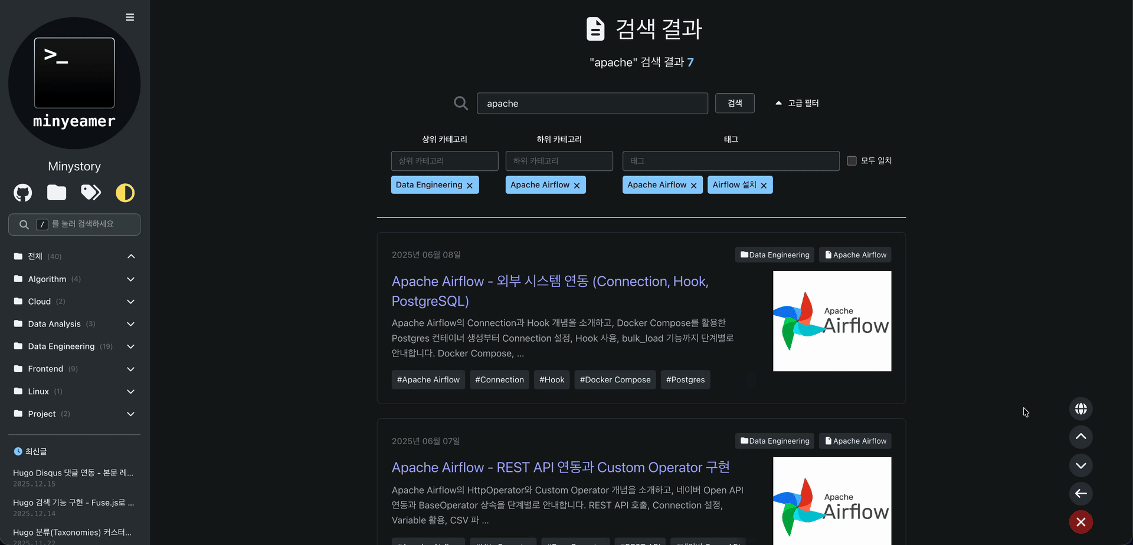Open recent post Hugo 검색 기능 구현
This screenshot has height=545, width=1133.
[73, 503]
